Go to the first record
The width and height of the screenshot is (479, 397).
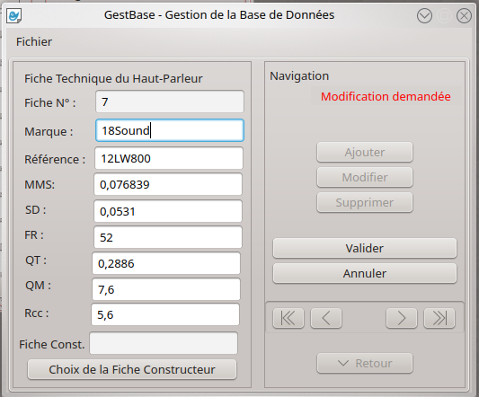click(x=288, y=318)
